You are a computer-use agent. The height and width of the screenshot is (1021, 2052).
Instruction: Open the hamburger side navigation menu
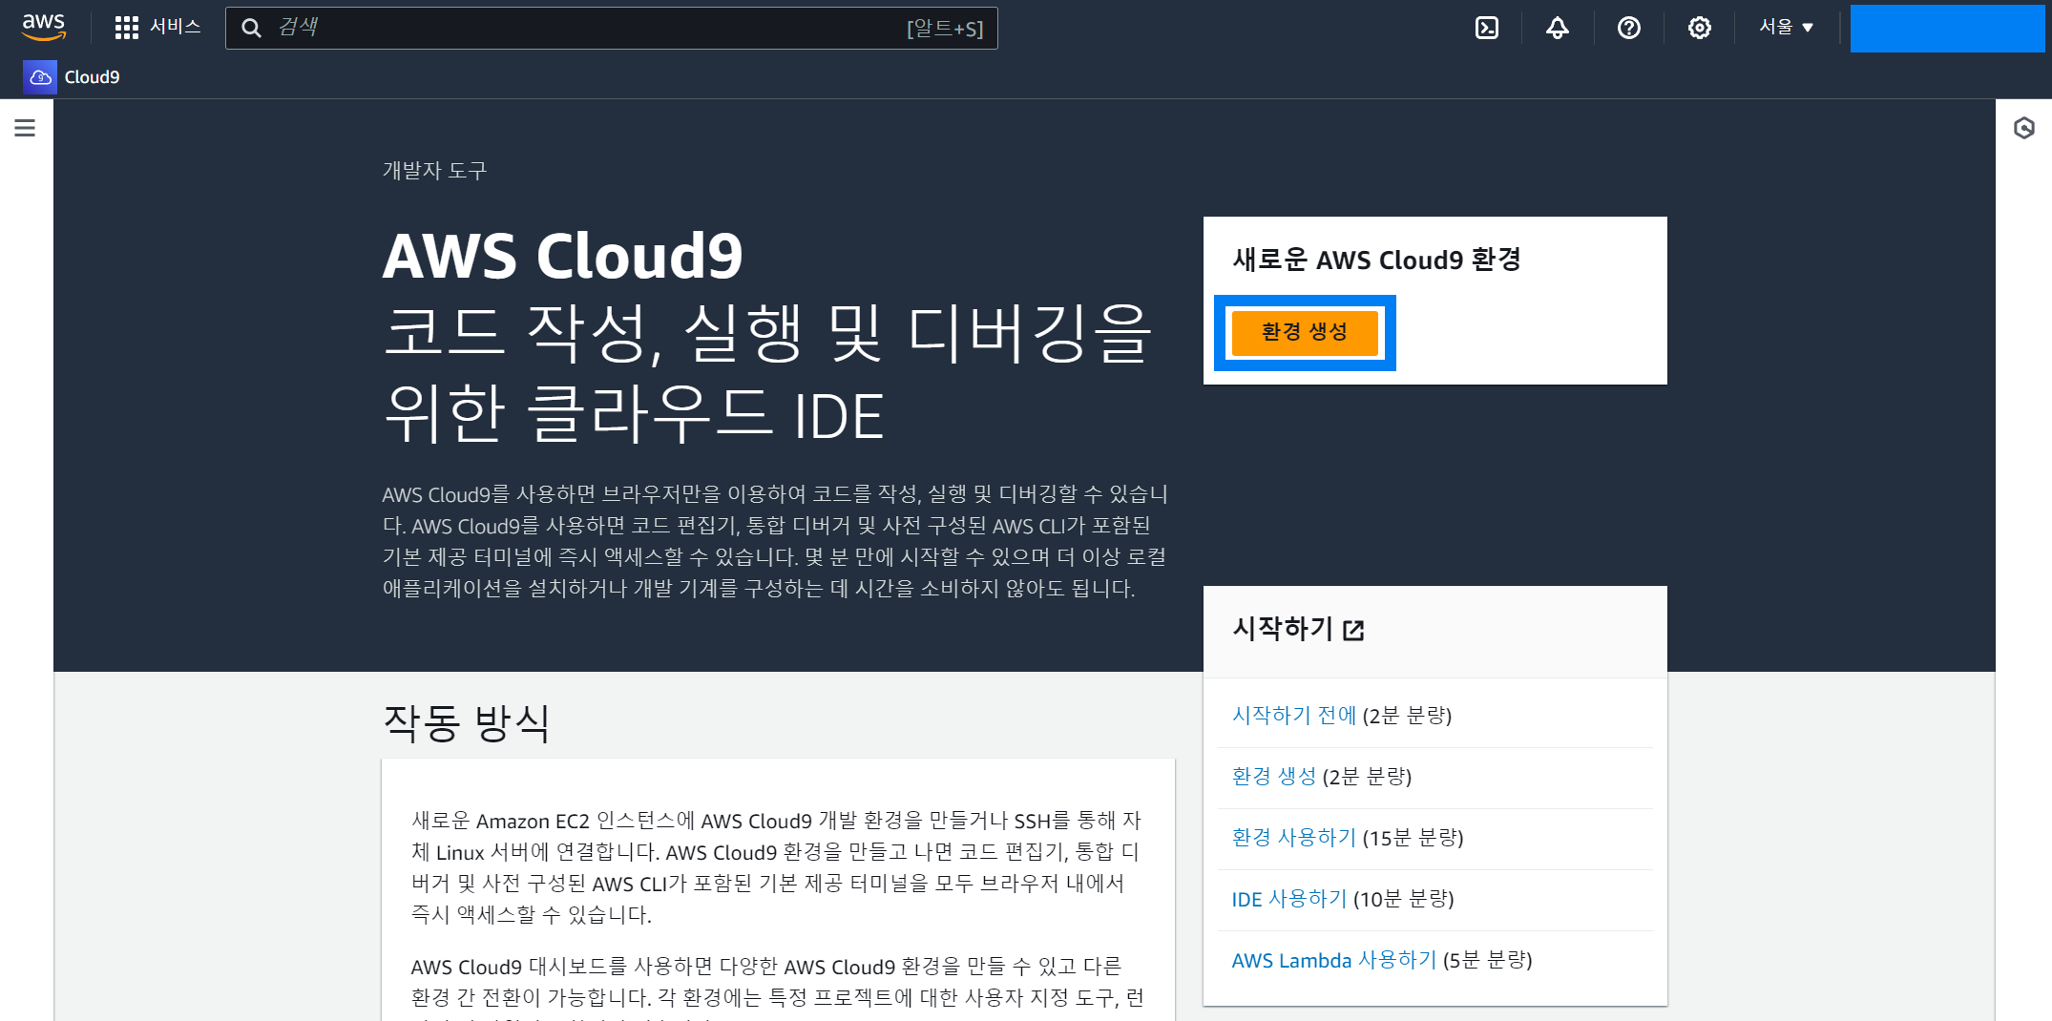click(25, 128)
